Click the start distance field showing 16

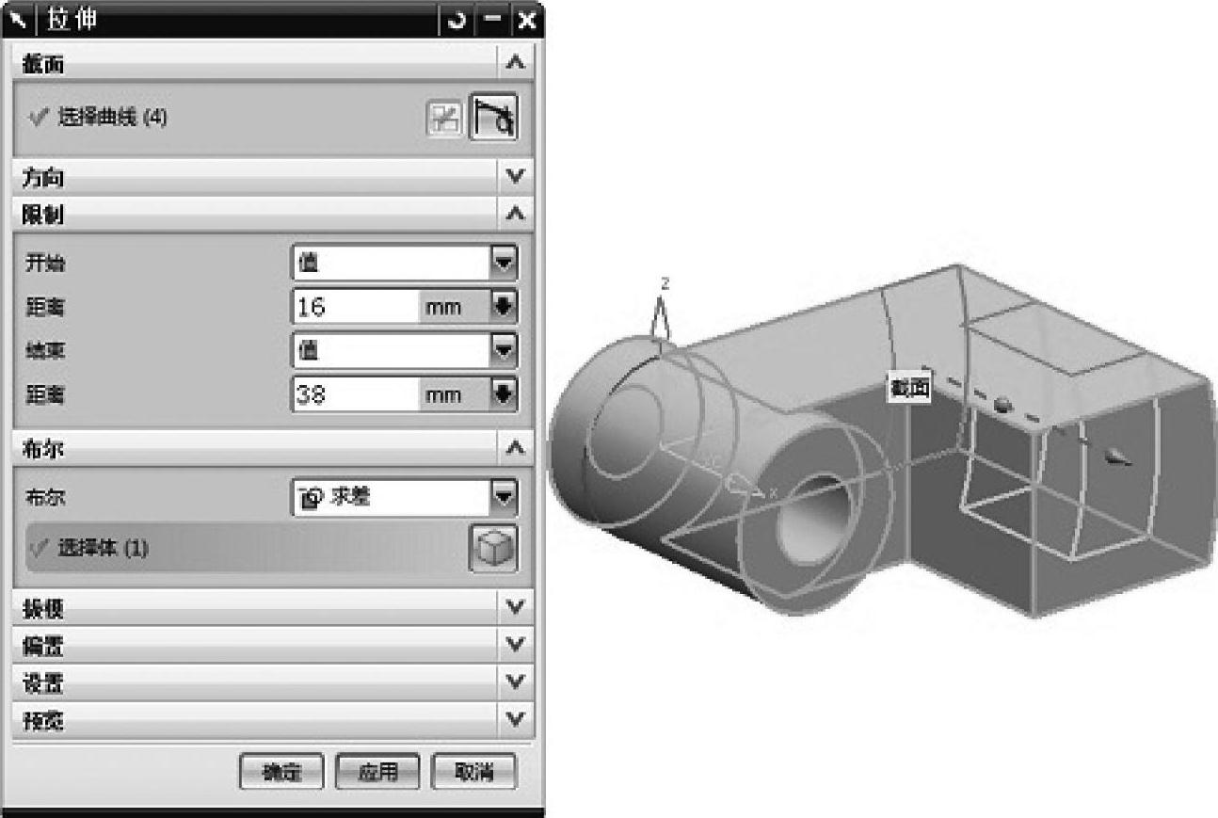point(356,307)
